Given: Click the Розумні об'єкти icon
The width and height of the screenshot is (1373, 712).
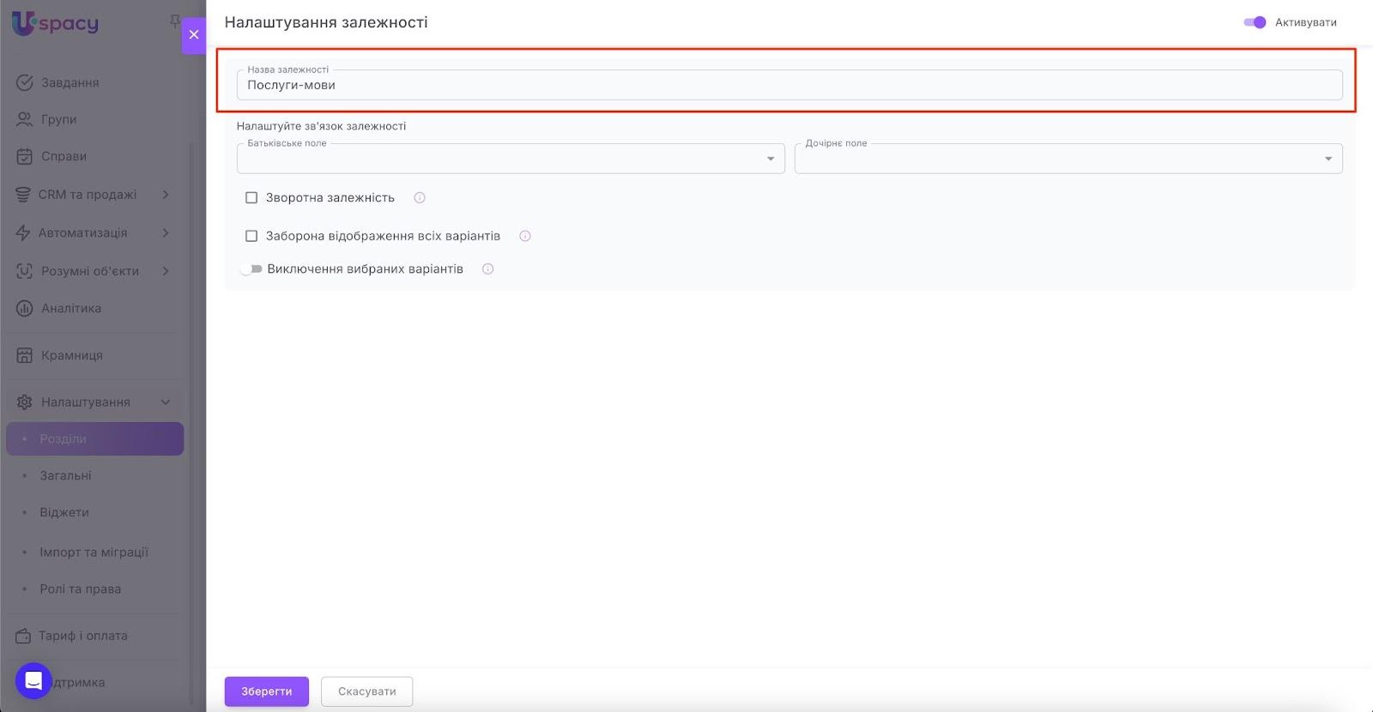Looking at the screenshot, I should coord(25,271).
